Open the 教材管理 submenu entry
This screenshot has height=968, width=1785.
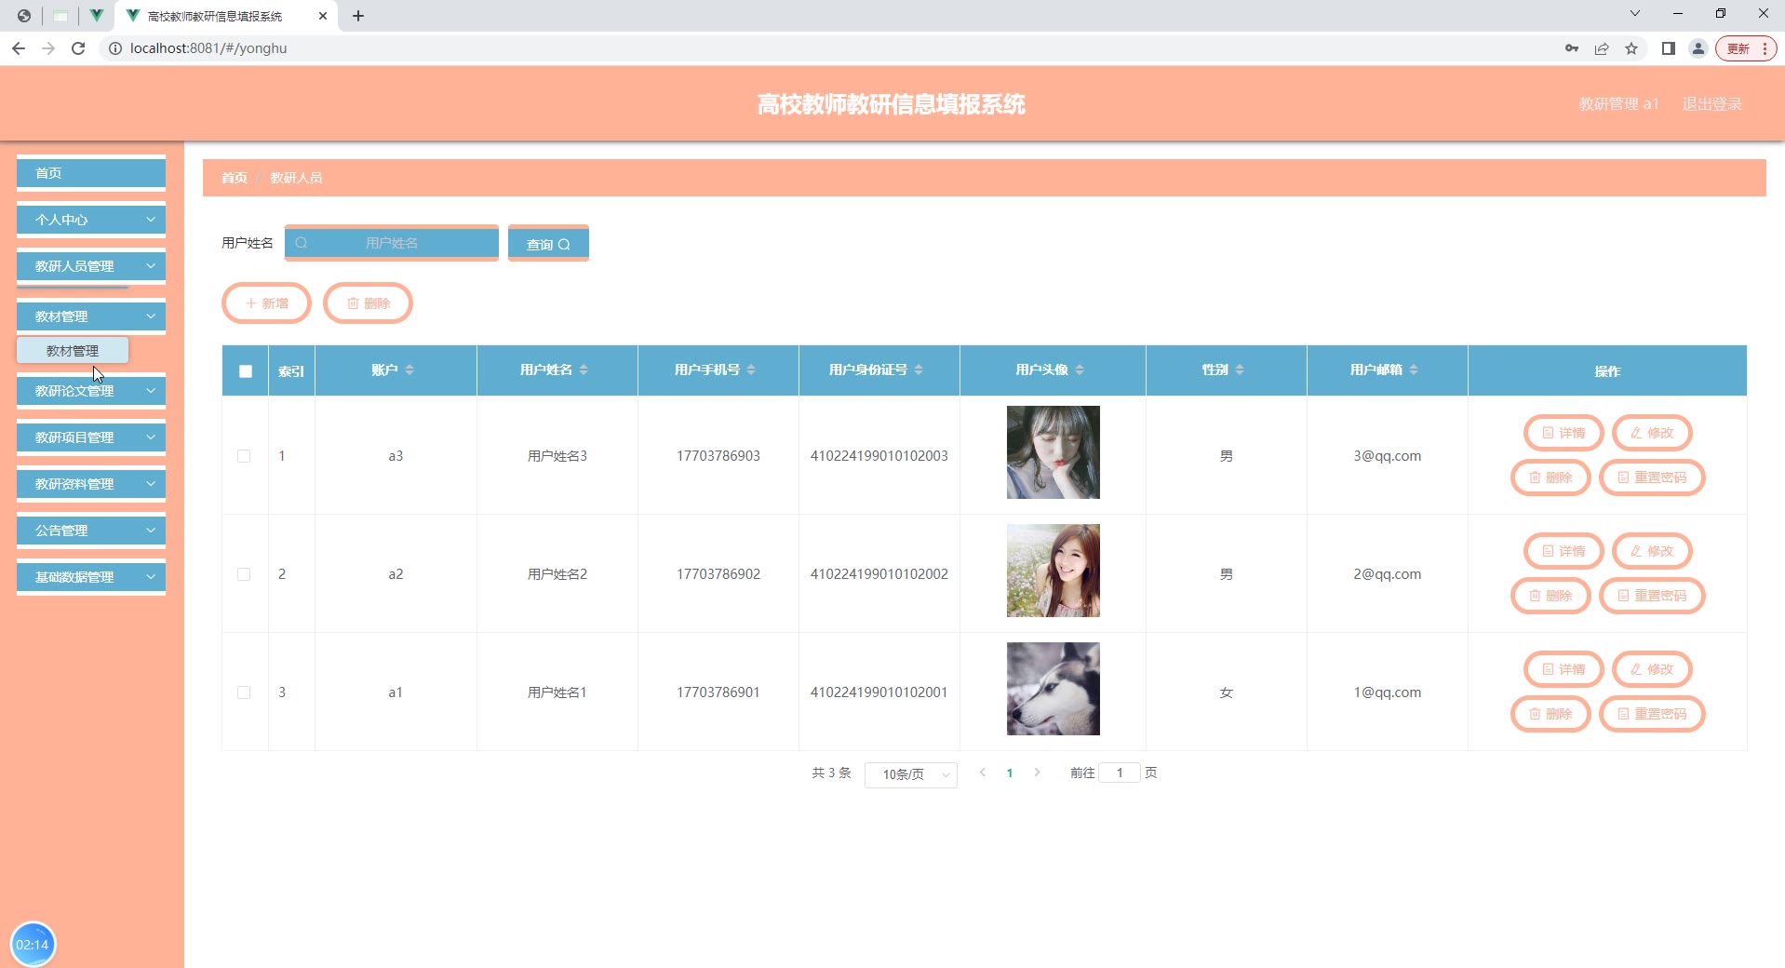point(73,351)
